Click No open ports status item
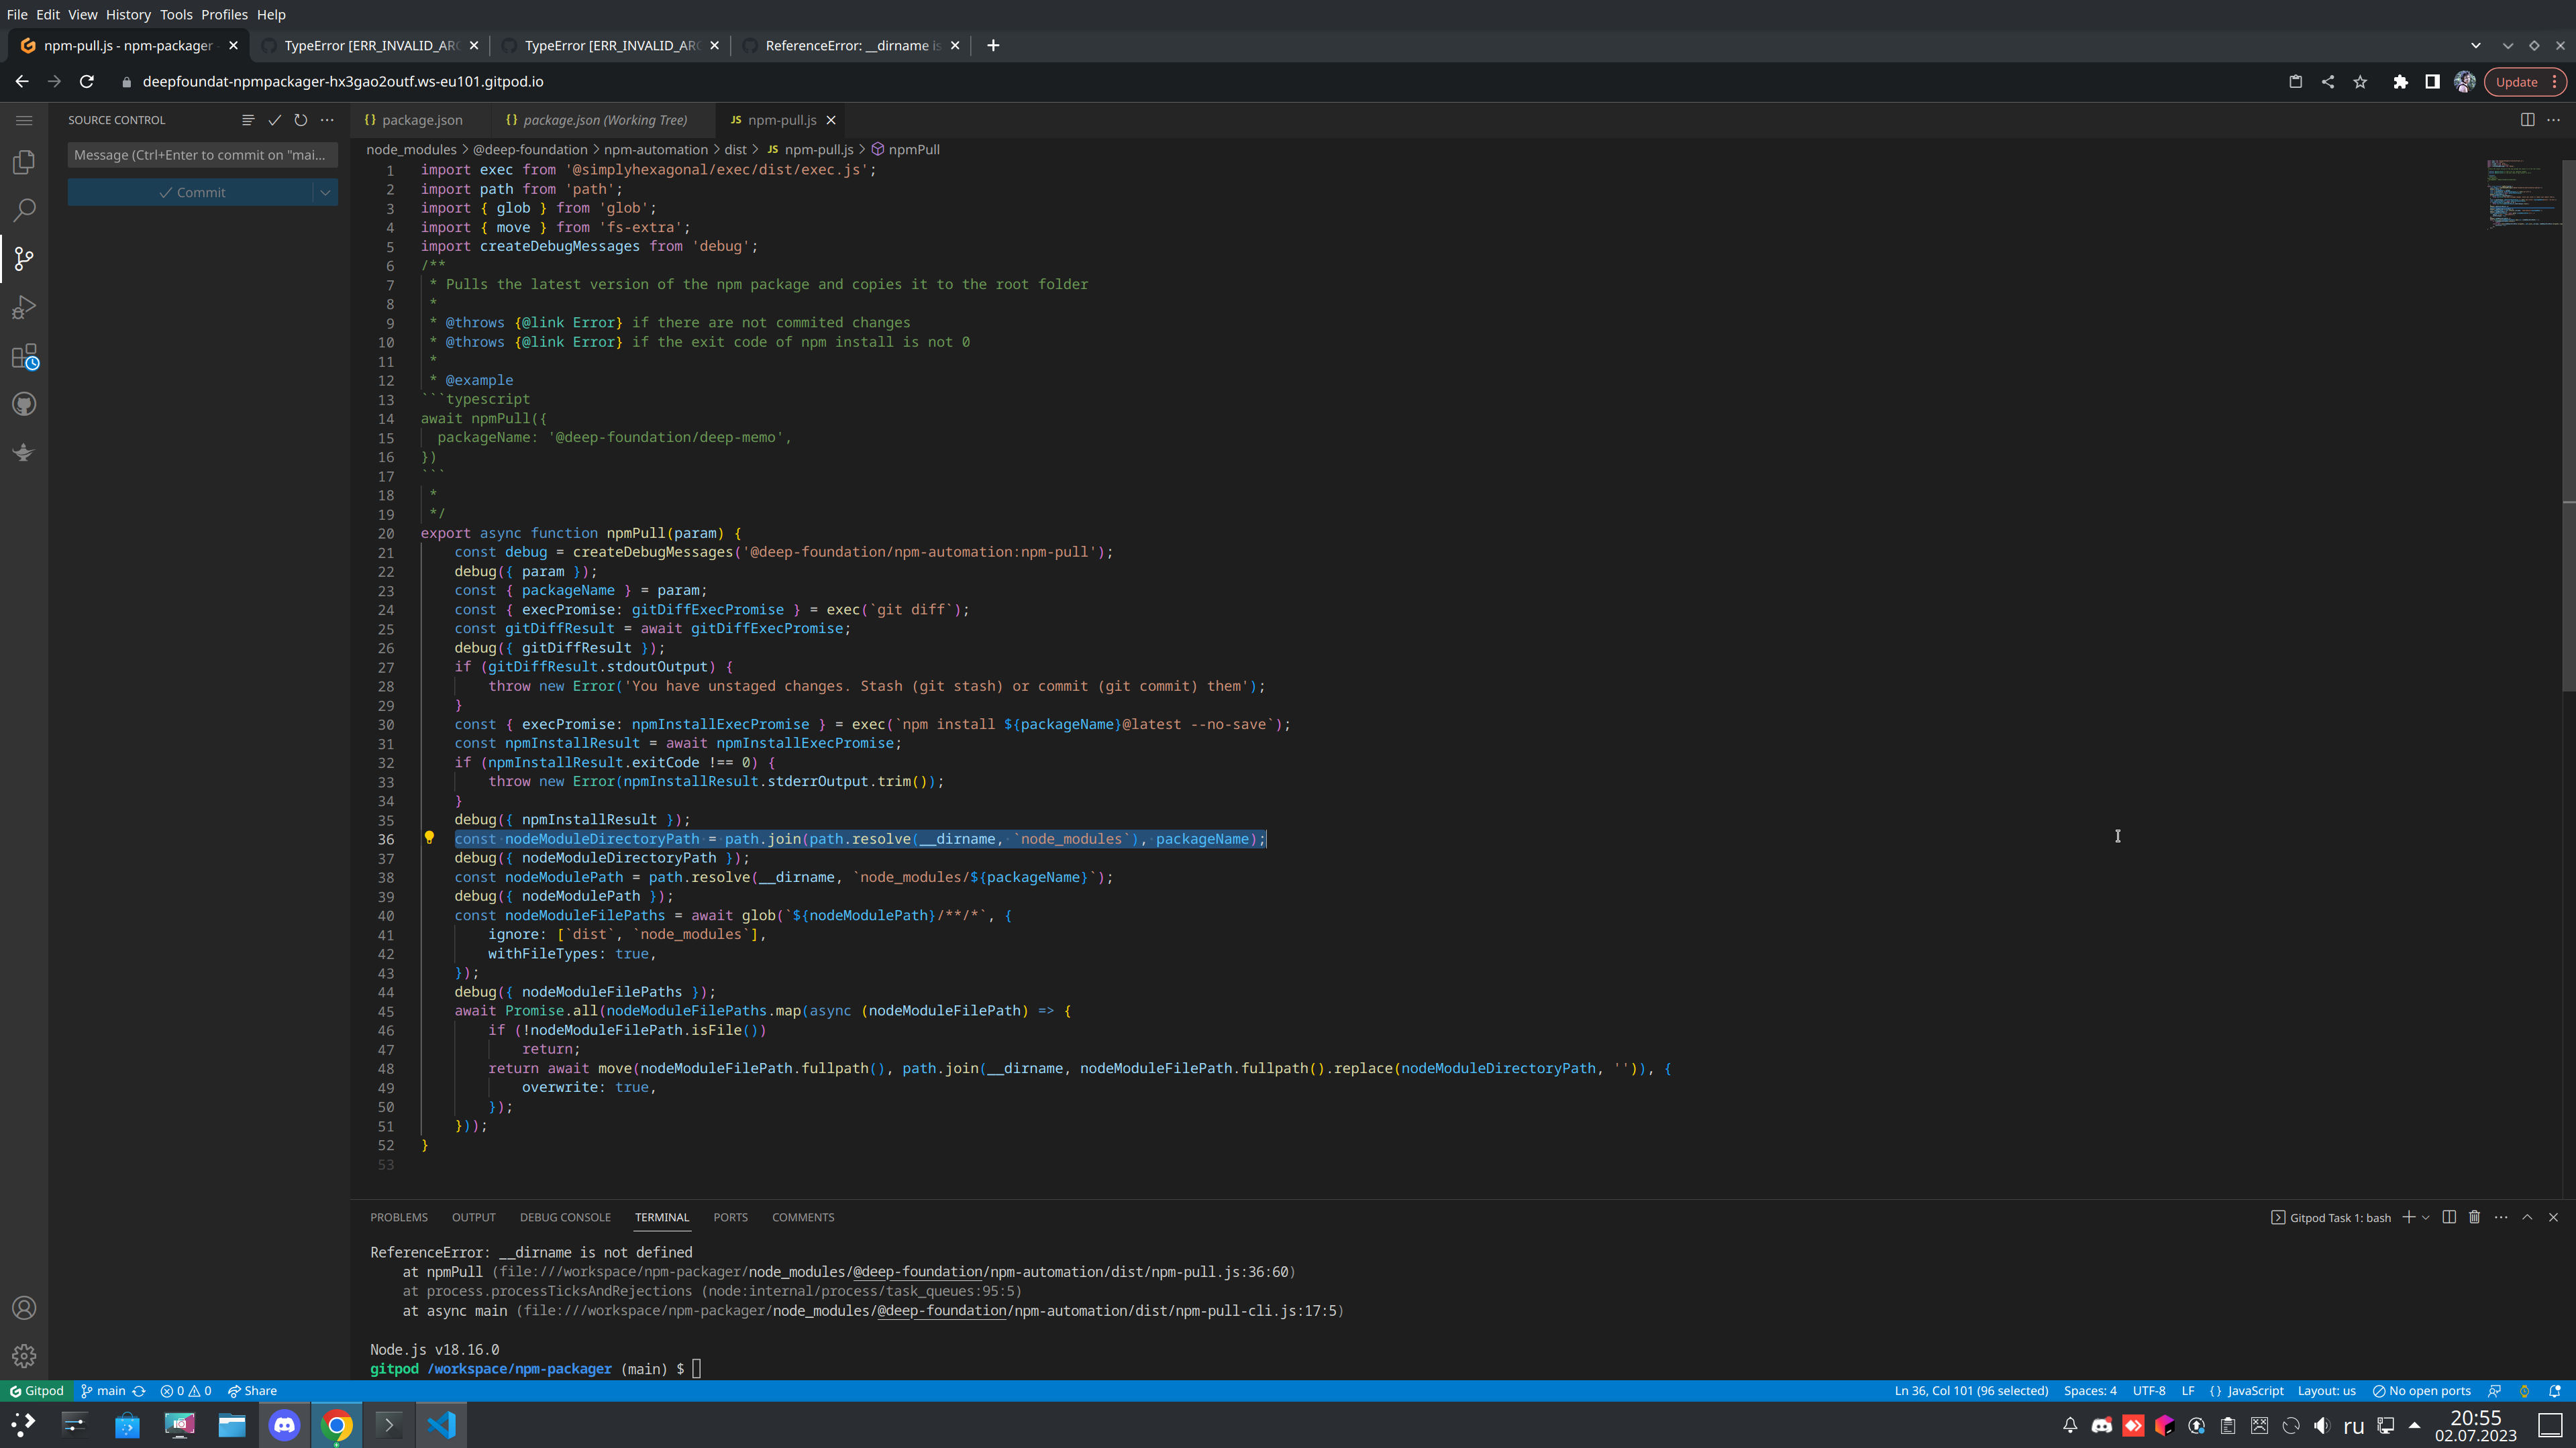The height and width of the screenshot is (1448, 2576). pyautogui.click(x=2421, y=1391)
